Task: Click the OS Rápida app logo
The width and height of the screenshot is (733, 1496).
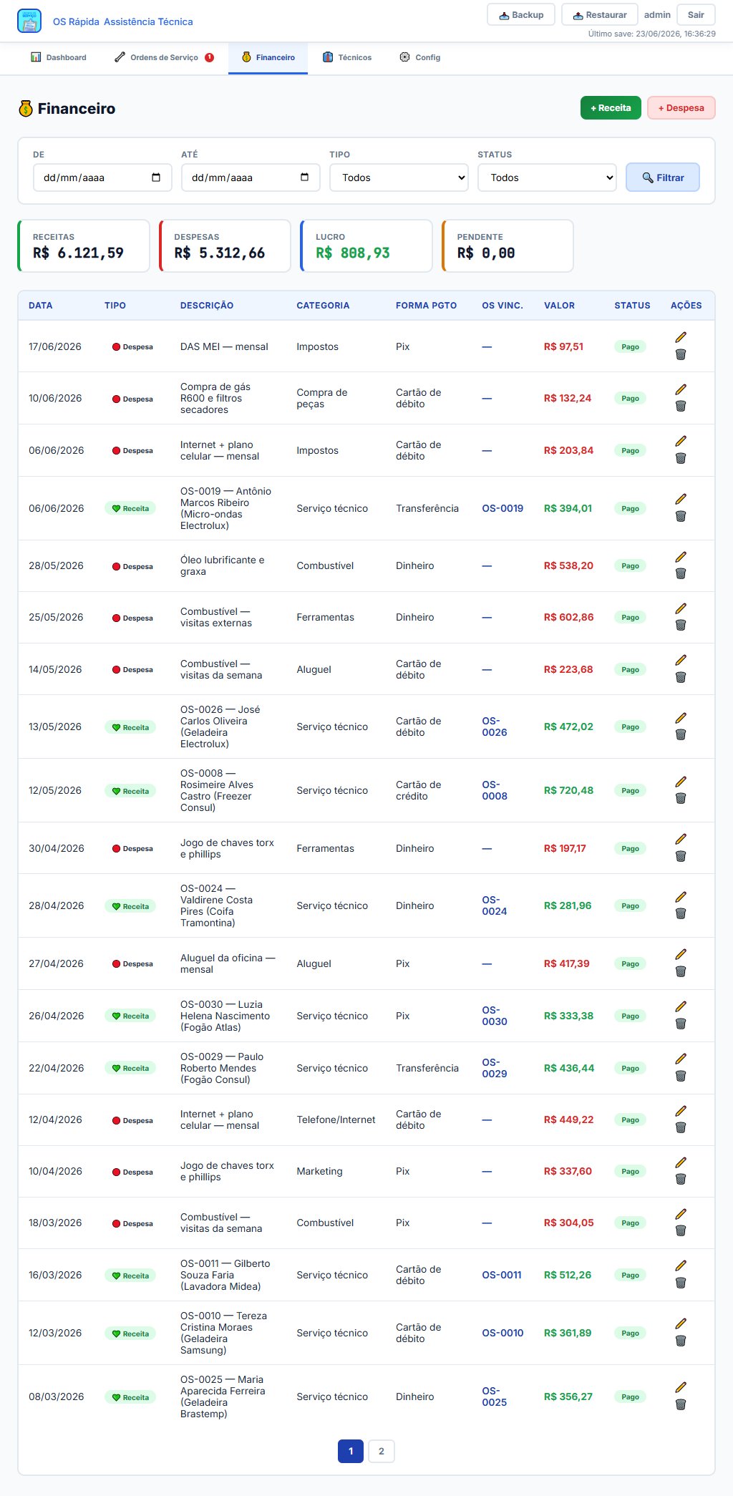Action: [29, 21]
